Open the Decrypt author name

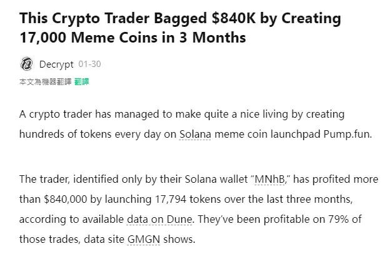(56, 64)
